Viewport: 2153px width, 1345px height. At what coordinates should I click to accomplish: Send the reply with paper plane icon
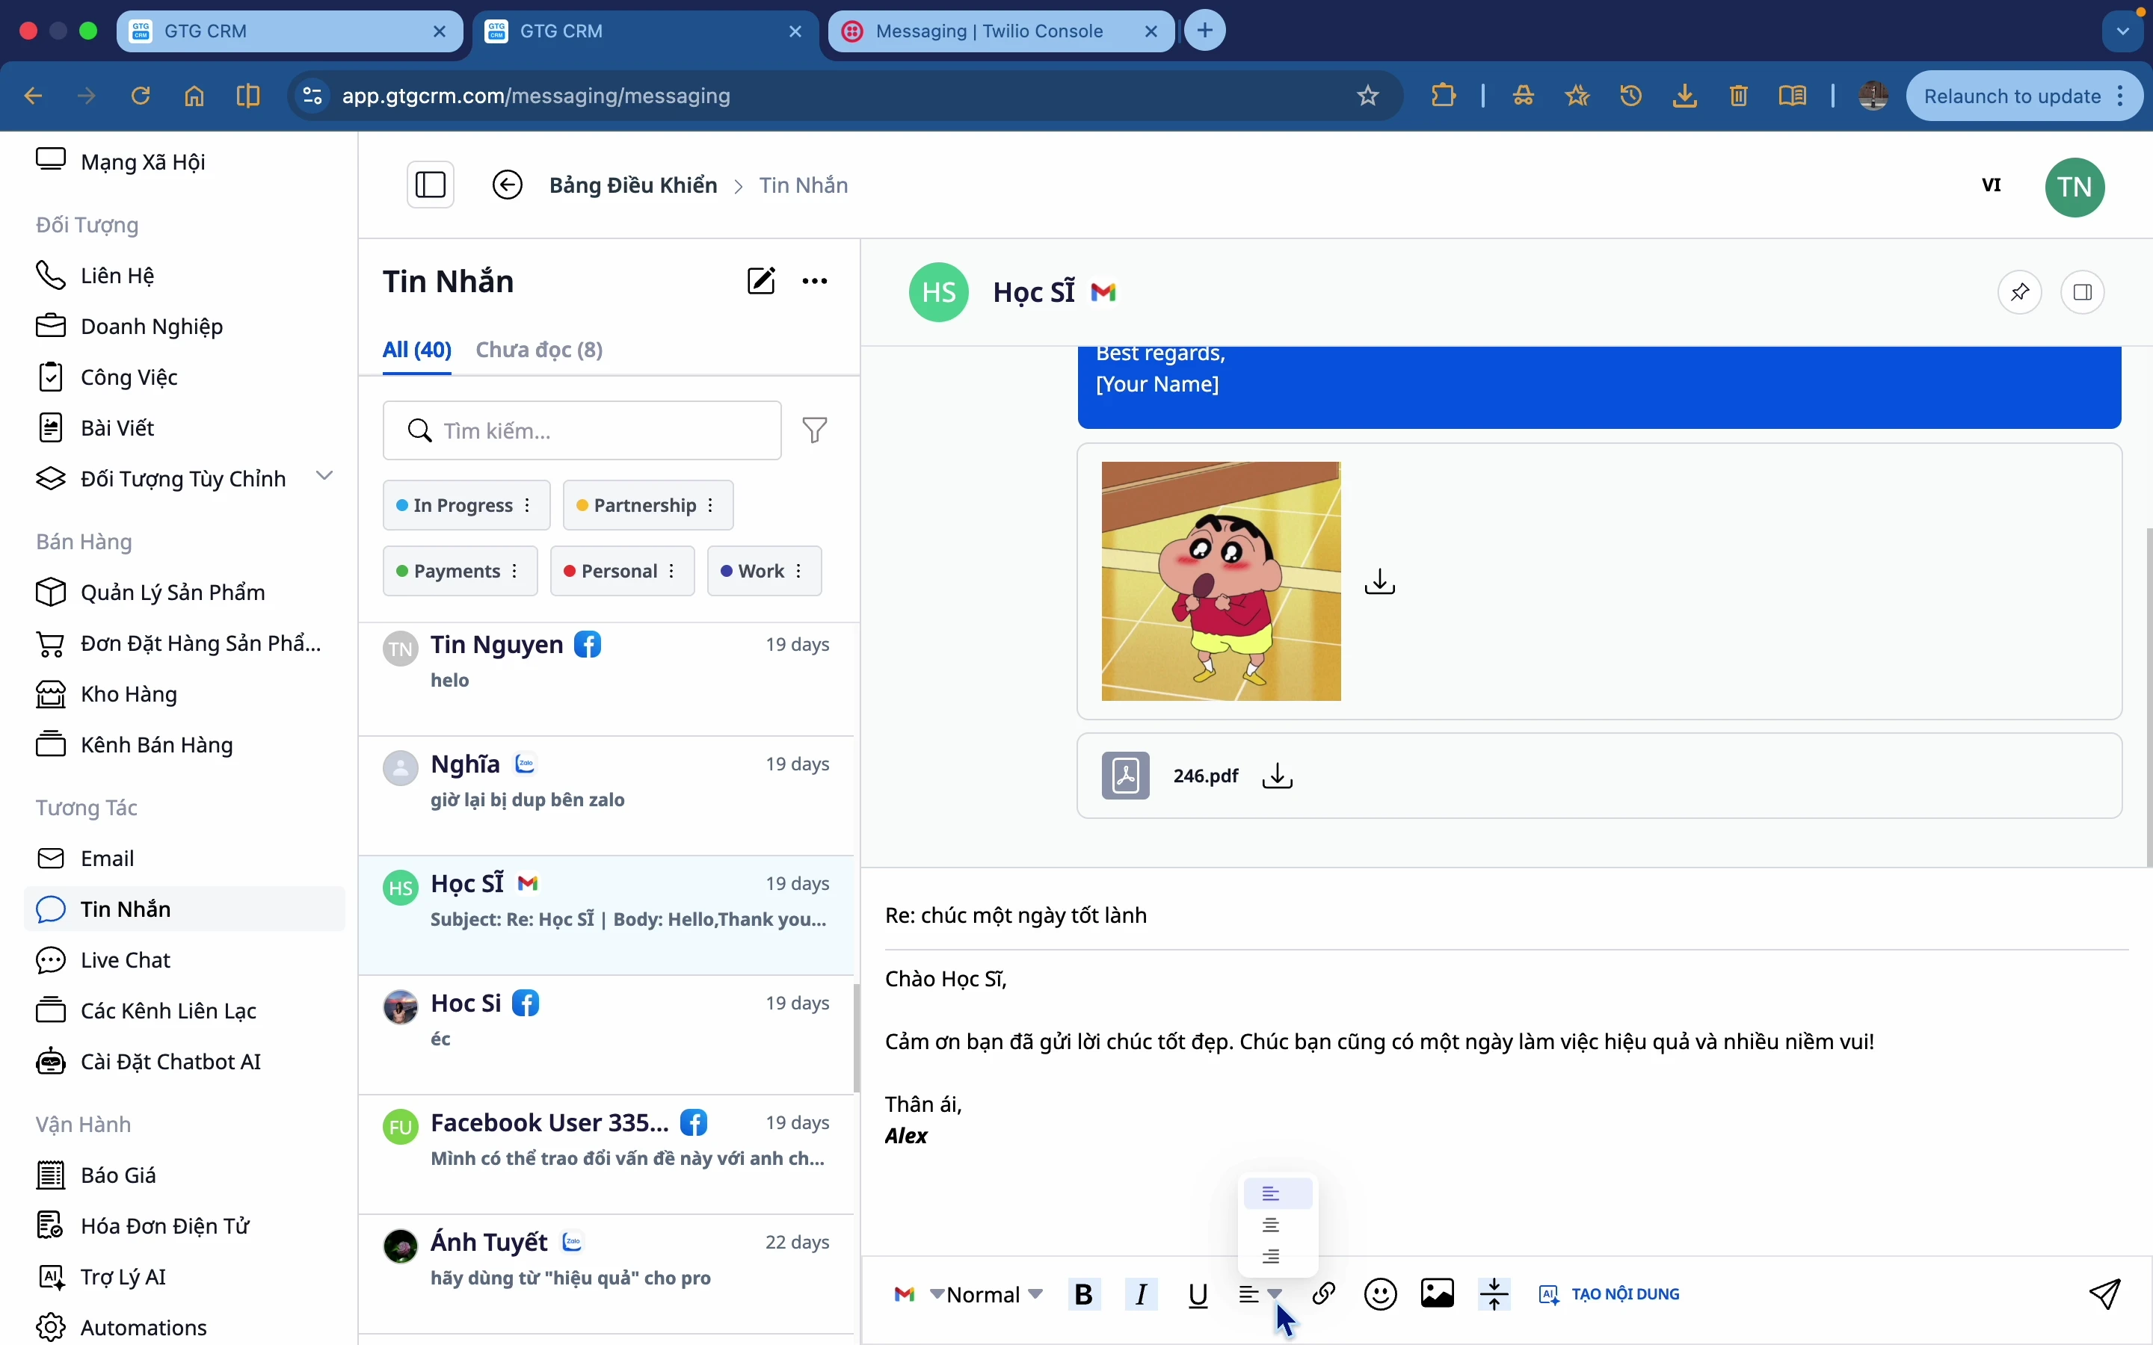pyautogui.click(x=2106, y=1293)
